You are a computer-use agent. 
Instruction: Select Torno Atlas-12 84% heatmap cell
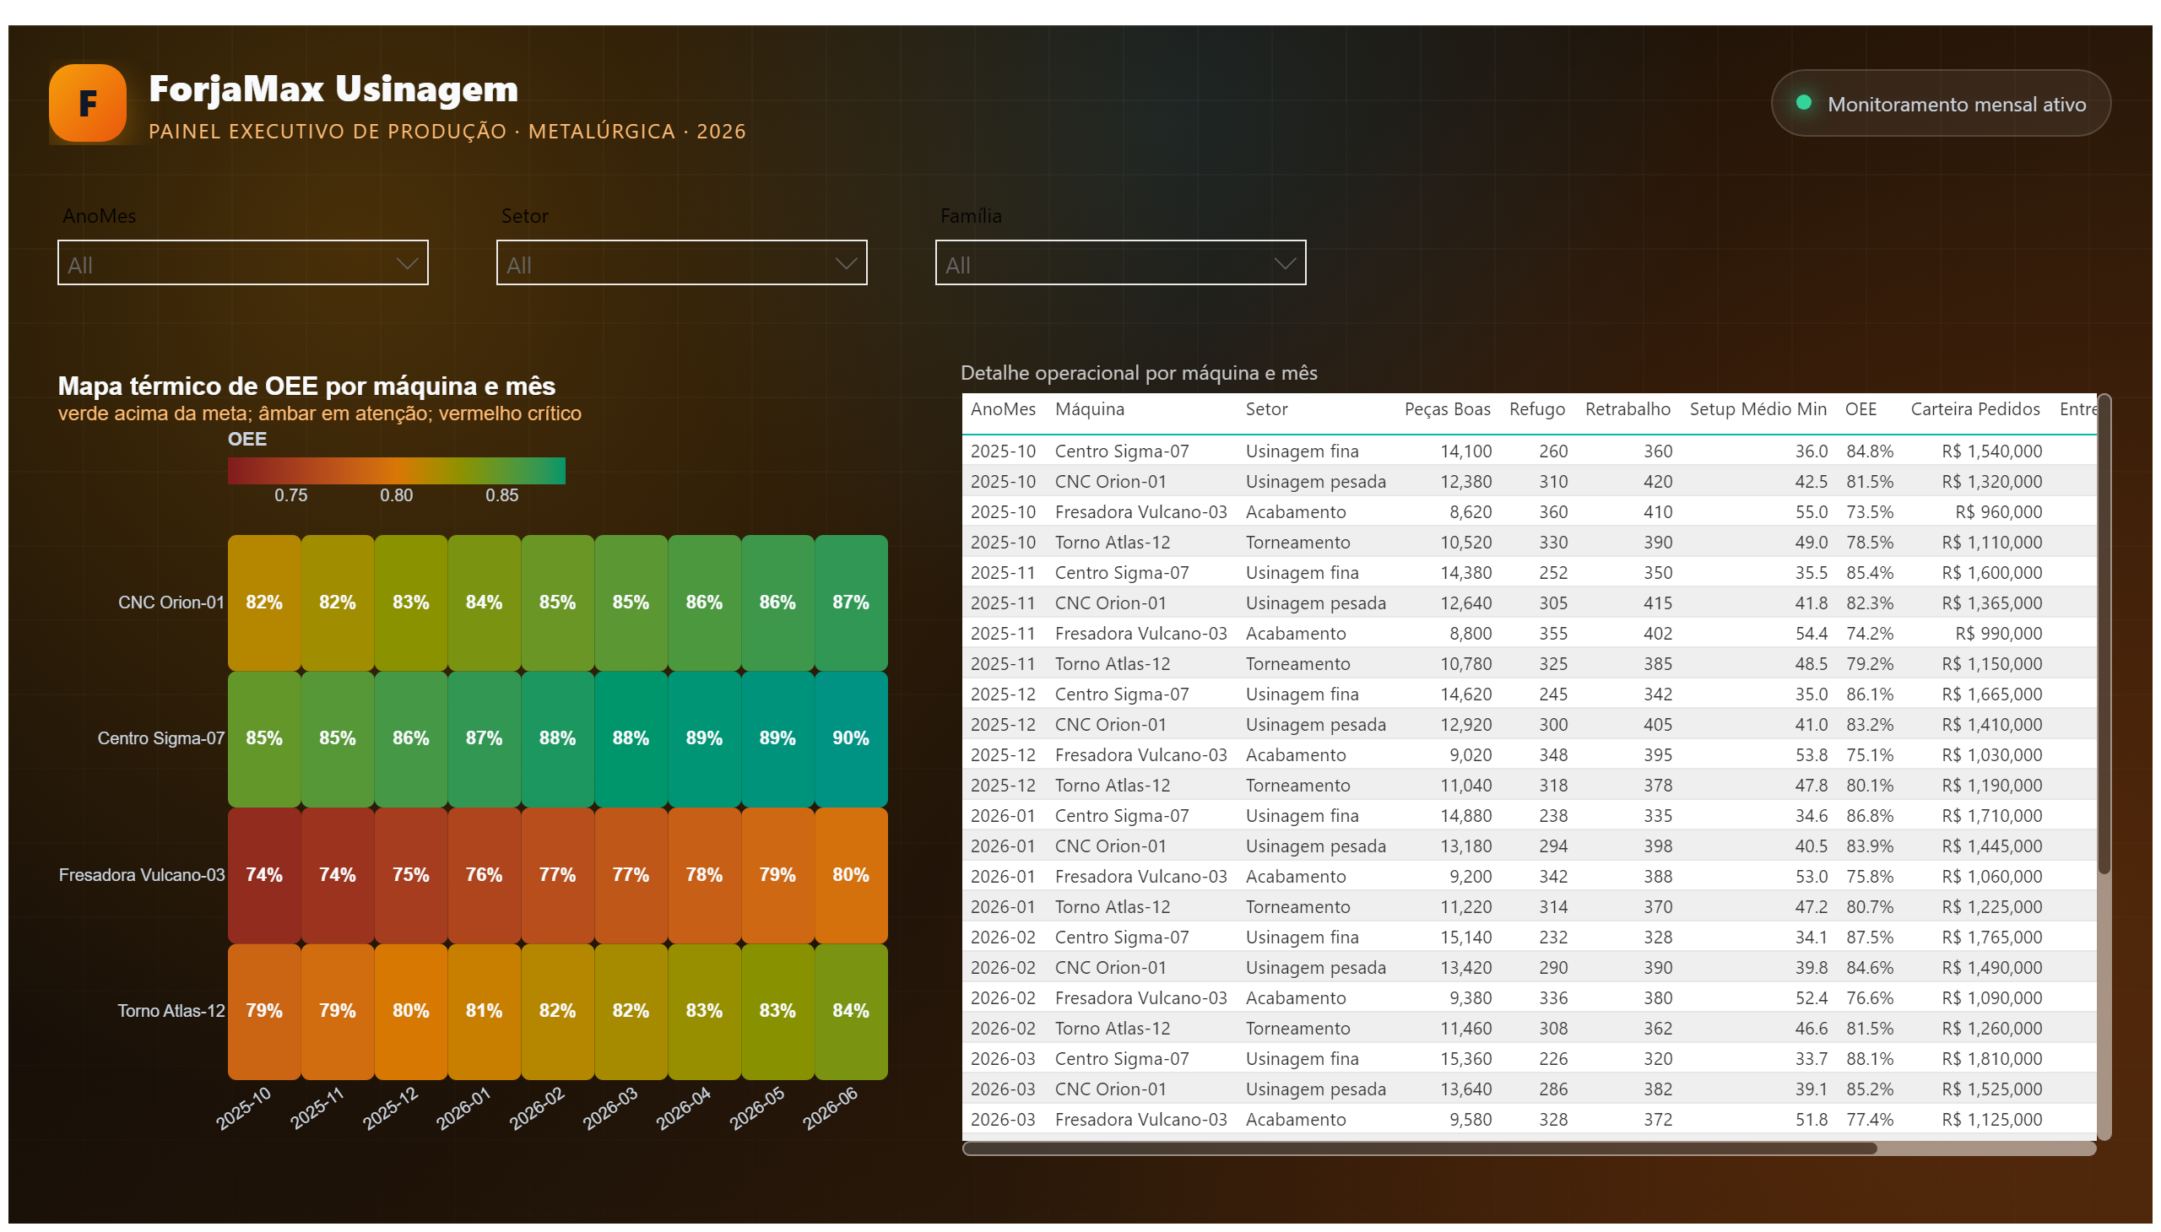(851, 1011)
